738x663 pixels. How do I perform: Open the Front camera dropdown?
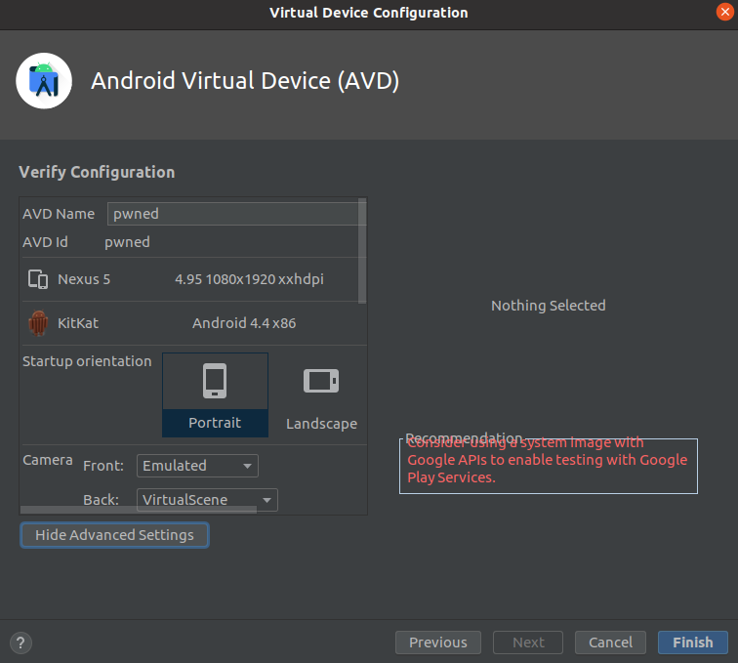tap(197, 466)
